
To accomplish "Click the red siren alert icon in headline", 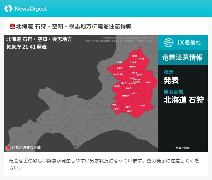I will 12,26.
